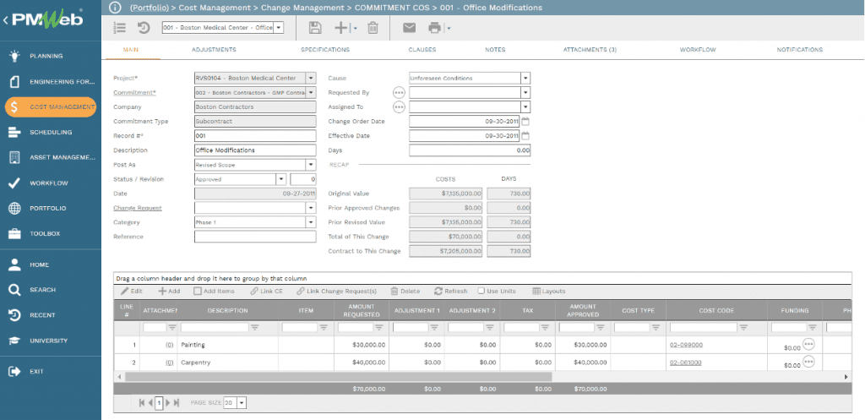Expand the Page Size dropdown
The image size is (865, 420).
point(241,403)
